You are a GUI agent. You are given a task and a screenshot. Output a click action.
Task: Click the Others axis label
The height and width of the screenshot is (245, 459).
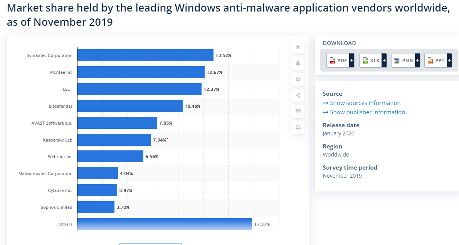point(65,224)
